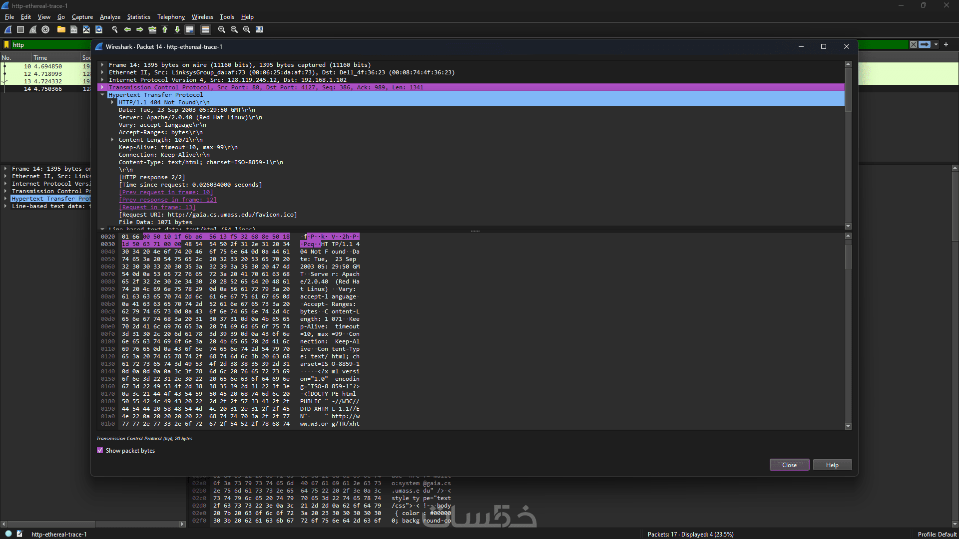Expand the Frame 14 details row

click(x=102, y=65)
